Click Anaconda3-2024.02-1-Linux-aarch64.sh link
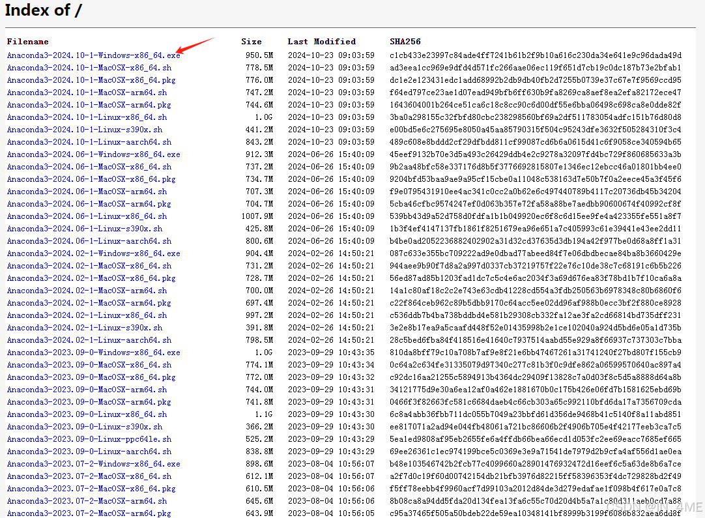The width and height of the screenshot is (705, 518). click(89, 340)
